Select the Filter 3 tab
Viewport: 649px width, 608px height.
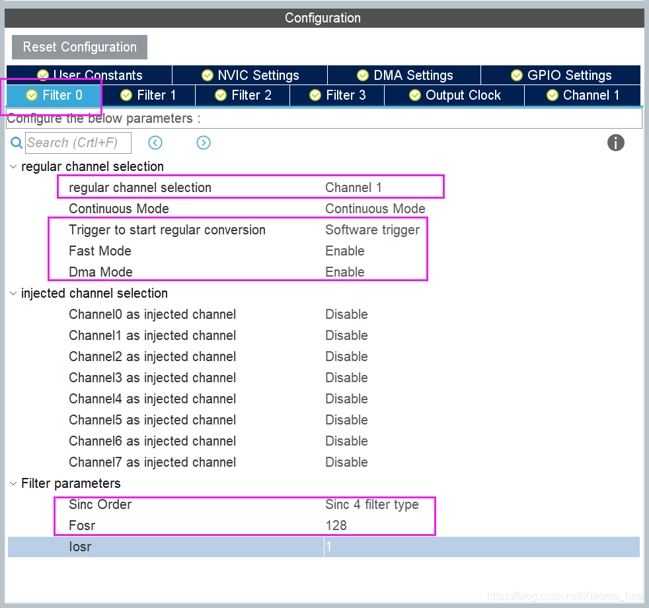pos(337,95)
